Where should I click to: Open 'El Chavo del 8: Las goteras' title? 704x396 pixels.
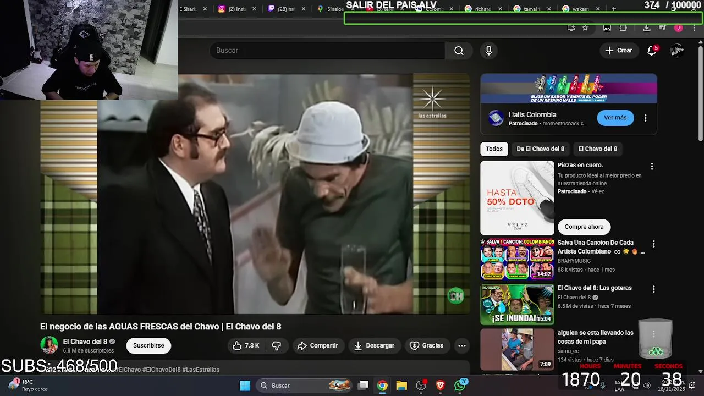pyautogui.click(x=595, y=288)
